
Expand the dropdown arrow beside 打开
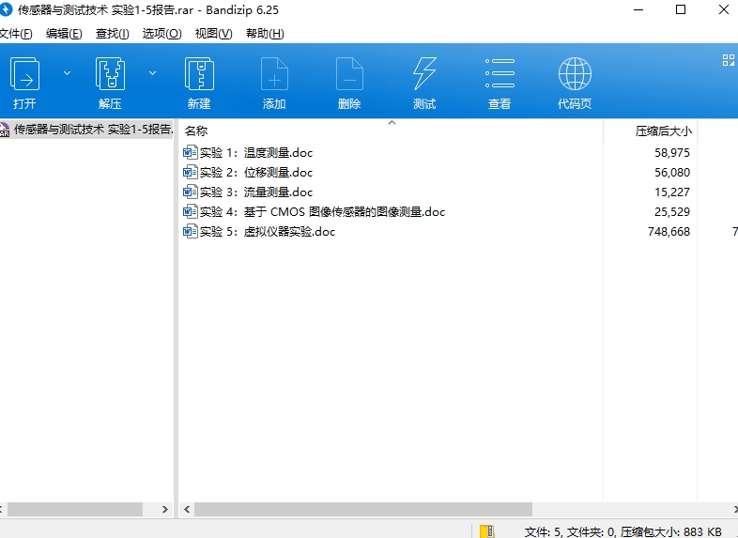click(67, 72)
